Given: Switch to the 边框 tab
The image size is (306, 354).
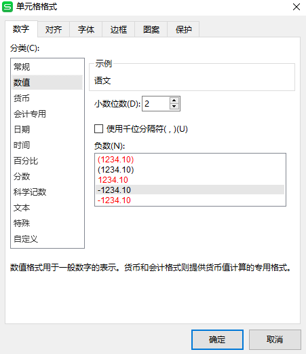Looking at the screenshot, I should tap(119, 29).
